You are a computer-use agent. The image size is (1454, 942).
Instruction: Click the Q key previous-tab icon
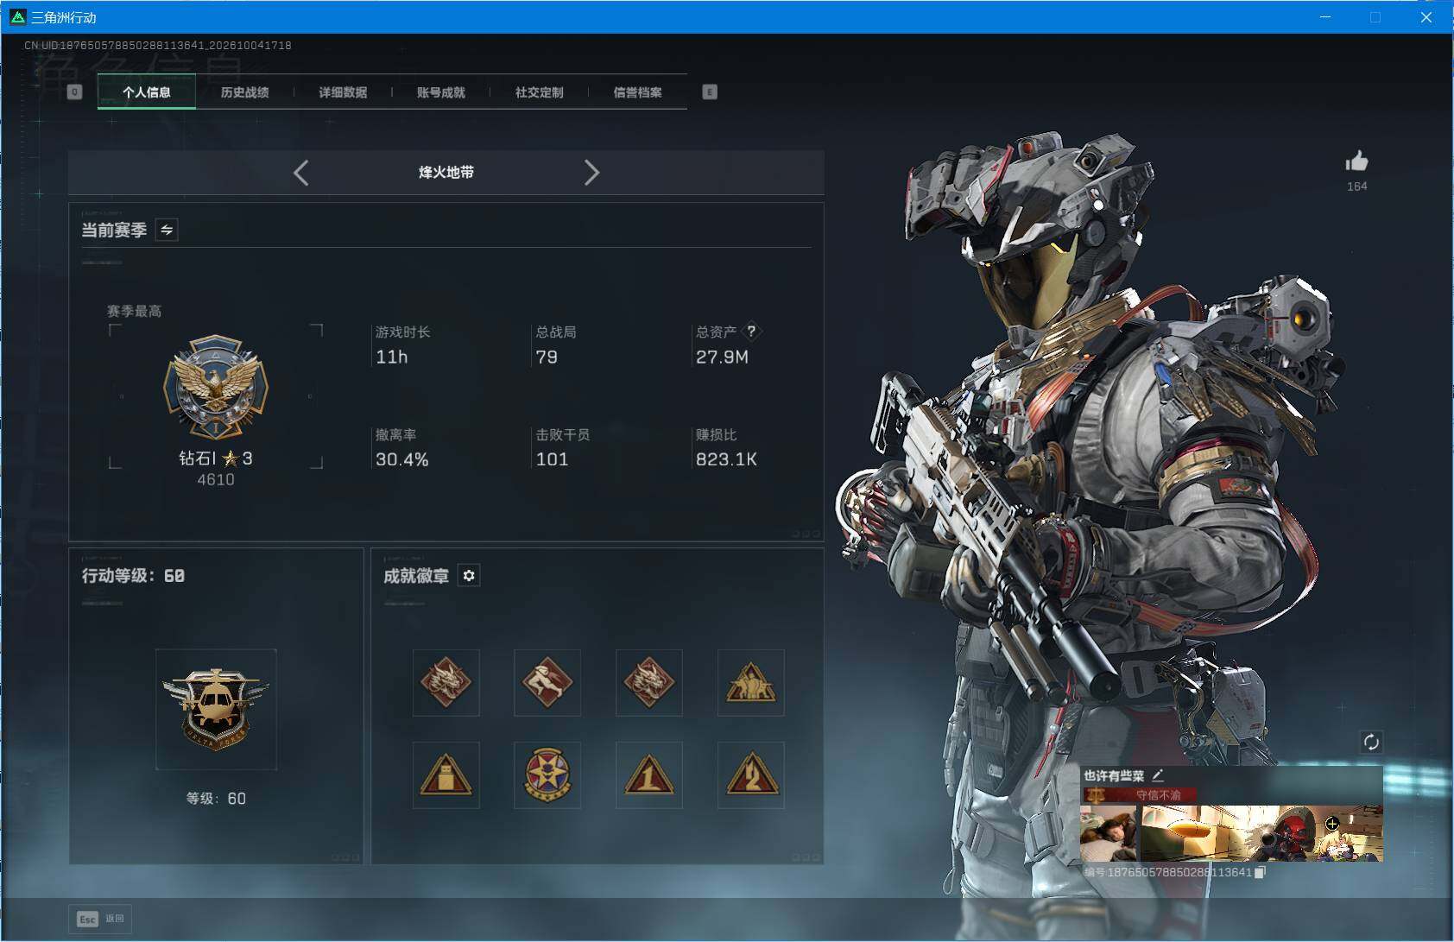74,92
